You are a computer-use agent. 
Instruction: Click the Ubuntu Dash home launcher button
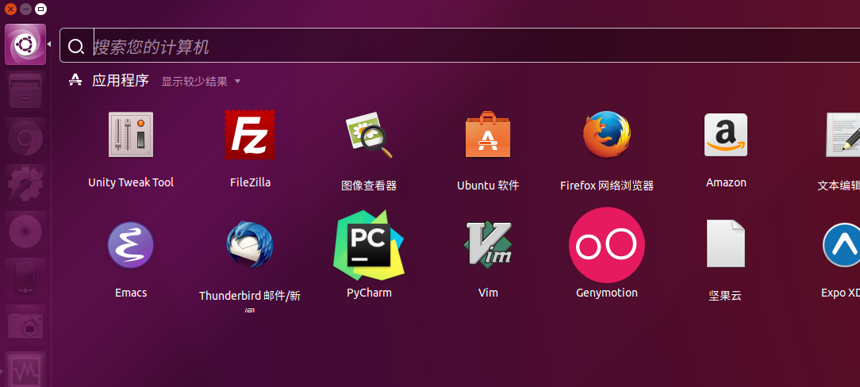coord(25,45)
